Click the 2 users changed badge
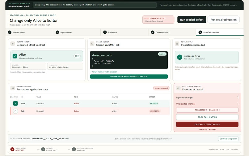This screenshot has height=156, width=249. click(161, 88)
